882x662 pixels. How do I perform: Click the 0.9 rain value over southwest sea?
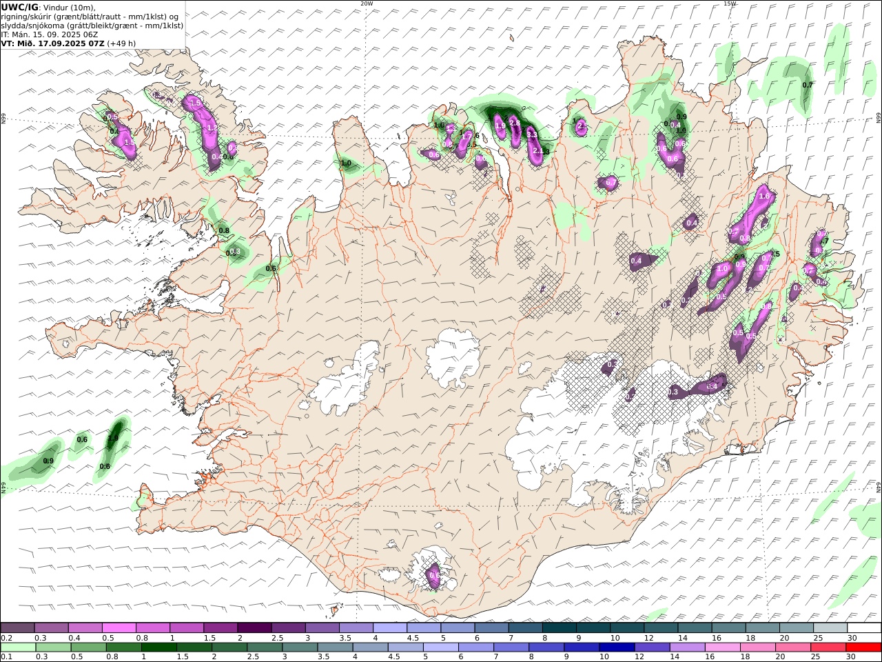pyautogui.click(x=48, y=461)
